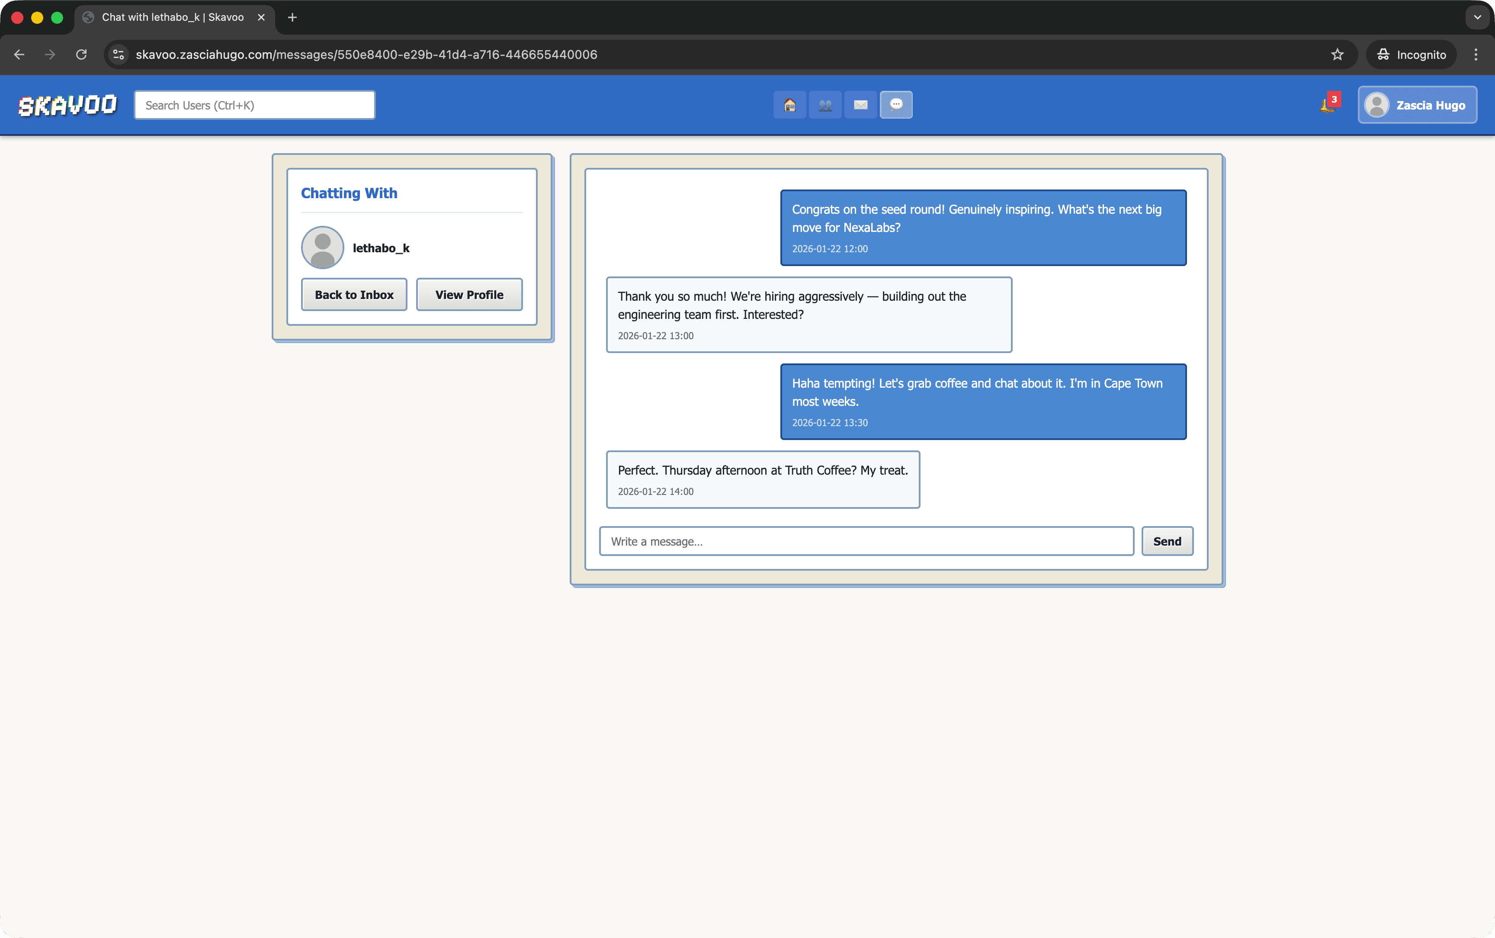This screenshot has height=938, width=1495.
Task: Focus the Write a message field
Action: coord(866,541)
